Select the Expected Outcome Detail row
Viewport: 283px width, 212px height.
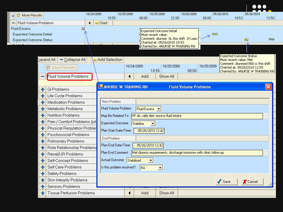[x=48, y=34]
